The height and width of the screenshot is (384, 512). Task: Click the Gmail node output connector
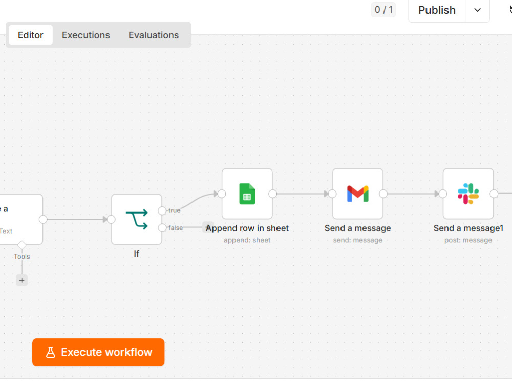(383, 194)
